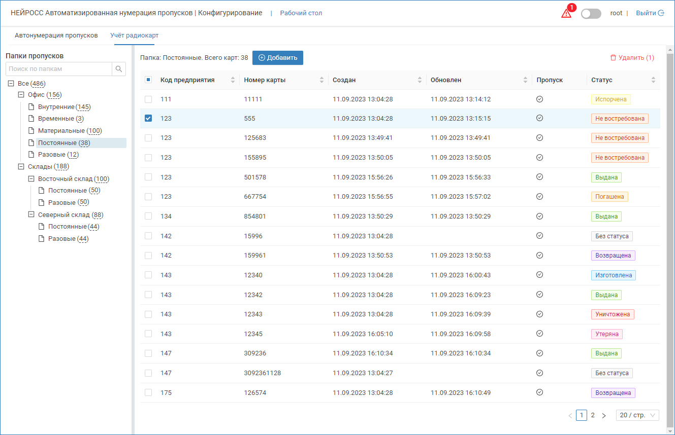Image resolution: width=675 pixels, height=435 pixels.
Task: Toggle the switch next to root user
Action: pyautogui.click(x=591, y=14)
